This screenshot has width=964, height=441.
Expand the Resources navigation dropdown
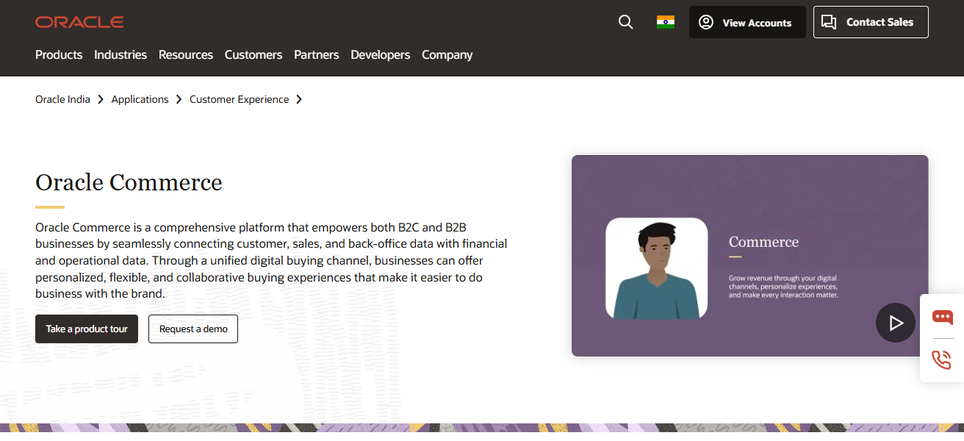coord(185,54)
